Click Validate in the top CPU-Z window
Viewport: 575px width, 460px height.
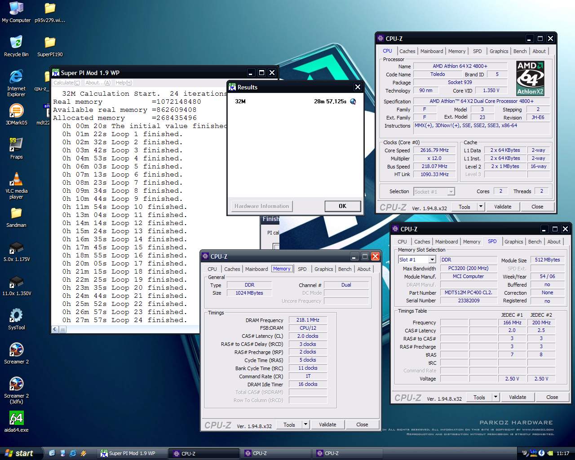tap(503, 207)
